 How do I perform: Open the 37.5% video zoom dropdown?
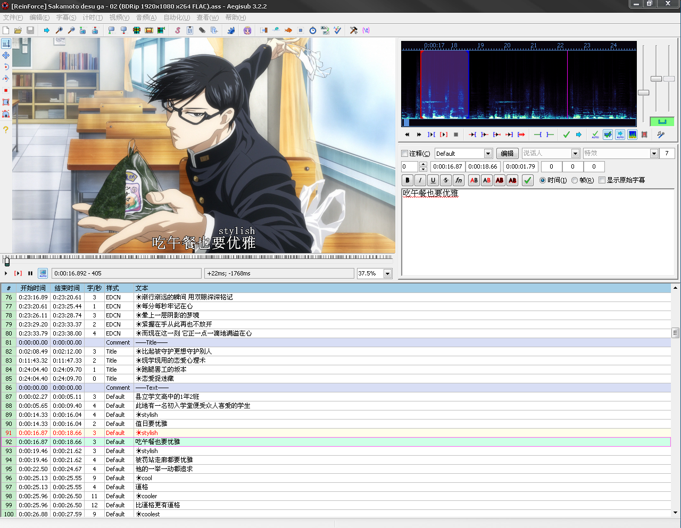[387, 273]
